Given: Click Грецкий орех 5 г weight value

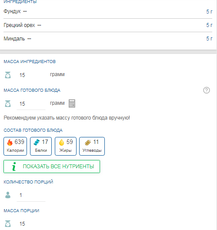Looking at the screenshot, I should tap(209, 25).
